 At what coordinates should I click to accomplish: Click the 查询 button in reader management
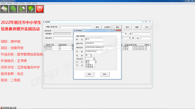click(x=97, y=27)
